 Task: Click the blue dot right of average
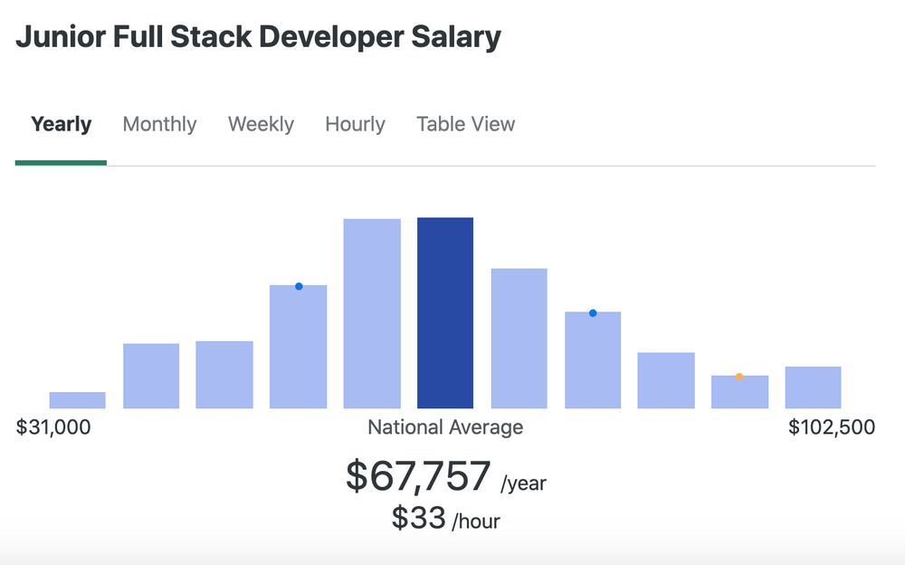[593, 313]
